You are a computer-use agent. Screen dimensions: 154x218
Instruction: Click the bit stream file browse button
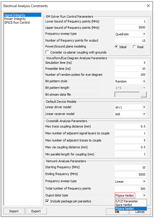pyautogui.click(x=143, y=95)
